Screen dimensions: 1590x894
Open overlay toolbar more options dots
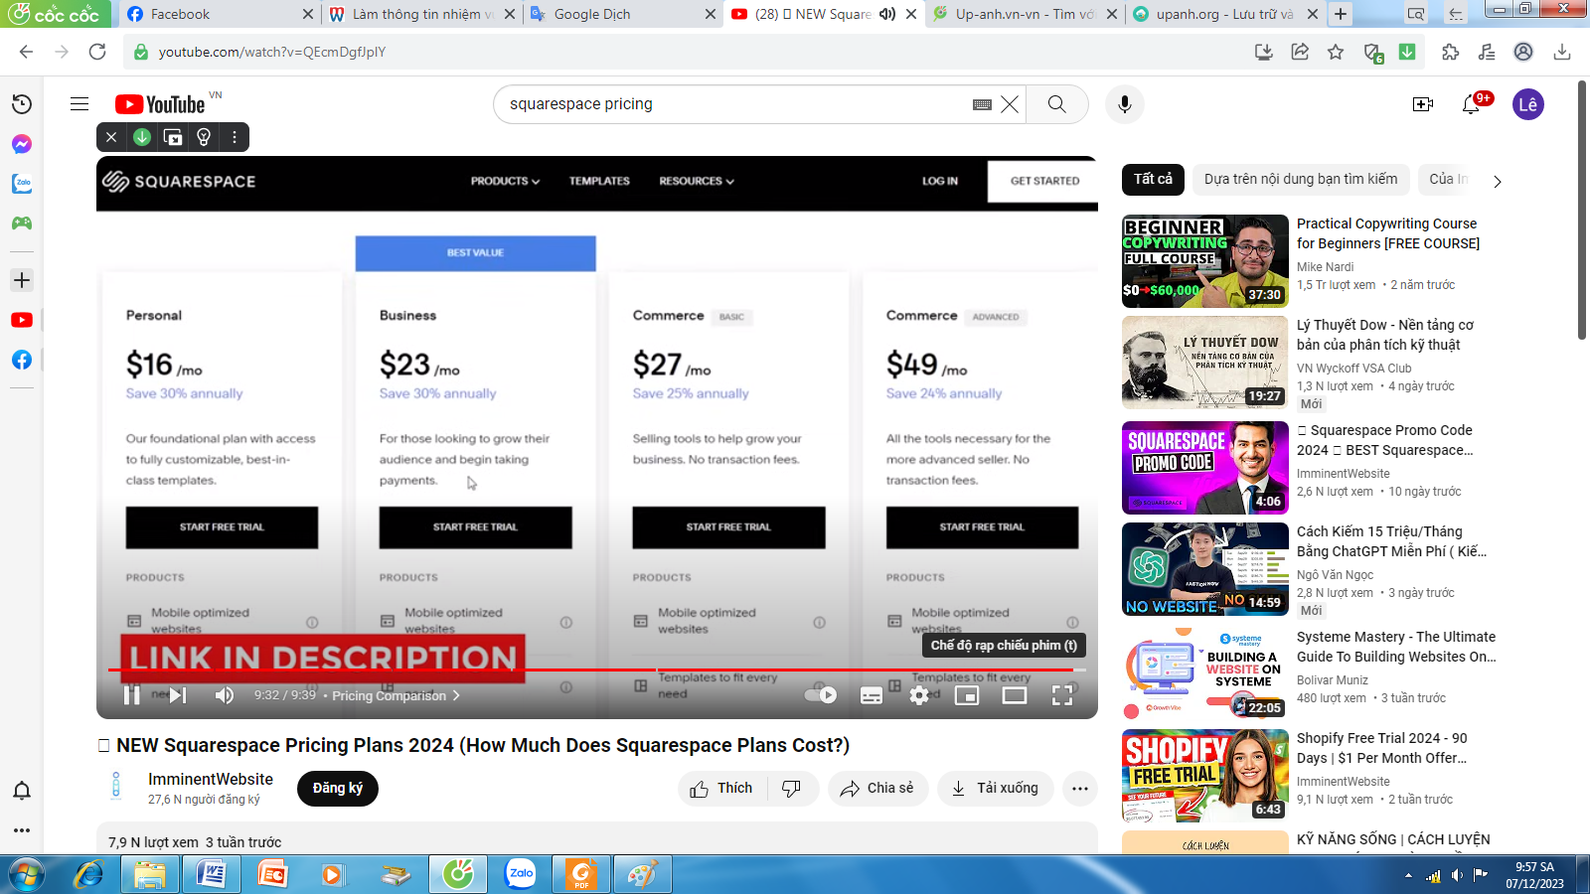[x=235, y=137]
